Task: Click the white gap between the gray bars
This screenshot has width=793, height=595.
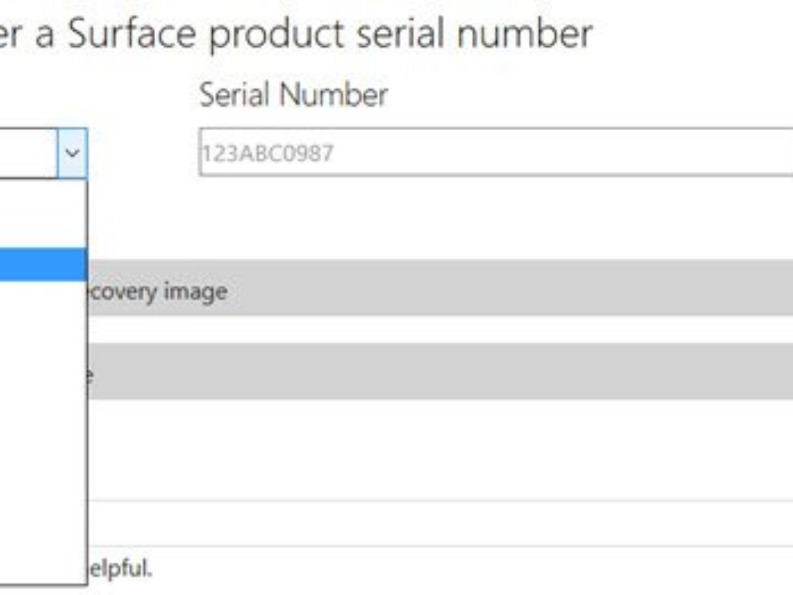Action: [436, 329]
